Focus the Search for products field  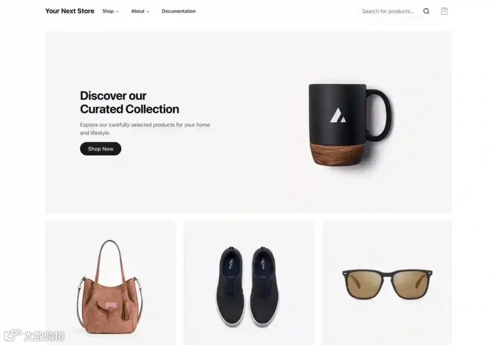click(388, 11)
